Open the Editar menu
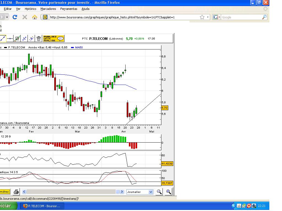Screen dimensions: 282x211 pyautogui.click(x=8, y=9)
